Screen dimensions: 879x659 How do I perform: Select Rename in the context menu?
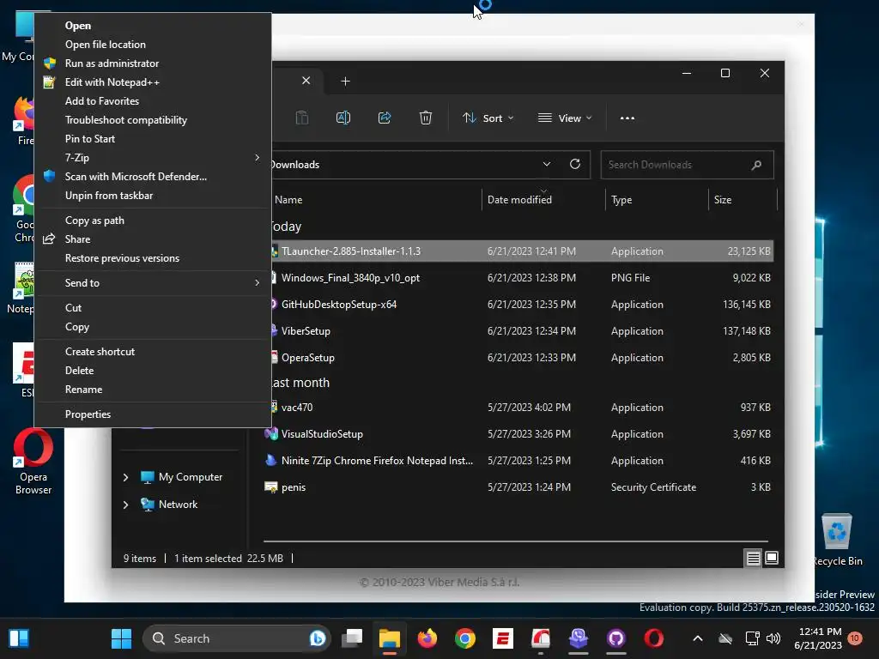point(153,390)
